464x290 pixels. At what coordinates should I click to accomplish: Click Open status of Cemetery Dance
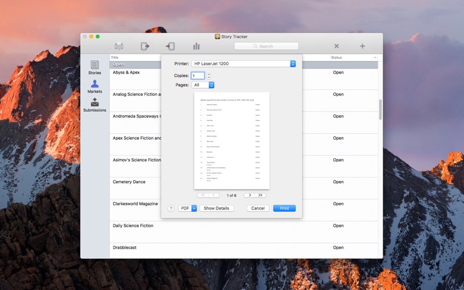coord(338,182)
